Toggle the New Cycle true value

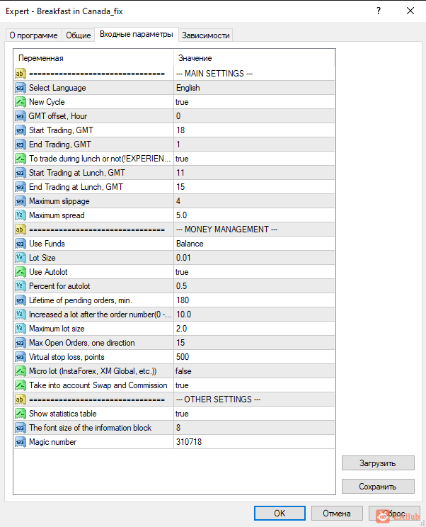coord(254,102)
